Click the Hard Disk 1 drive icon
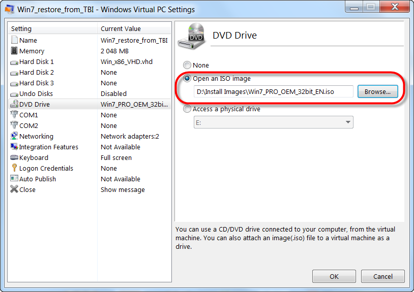Viewport: 414px width, 292px height. tap(14, 62)
